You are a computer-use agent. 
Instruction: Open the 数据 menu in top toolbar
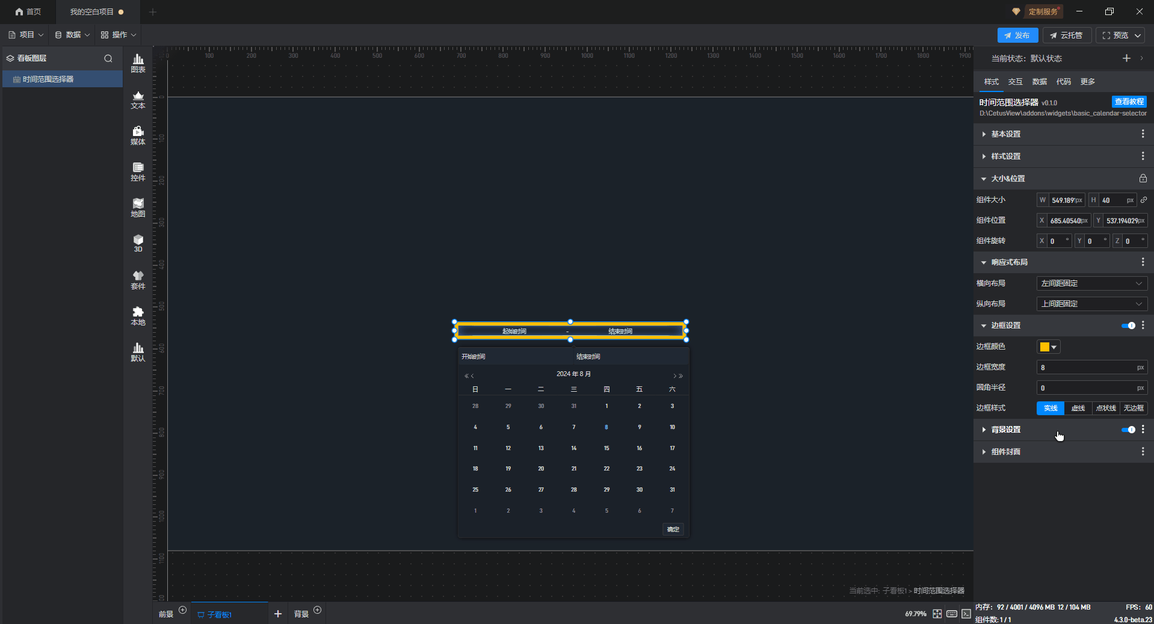pyautogui.click(x=72, y=35)
